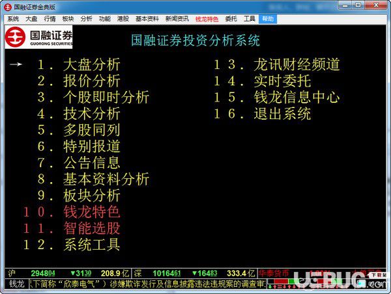Select 6. 特别报道
The height and width of the screenshot is (294, 391).
79,146
